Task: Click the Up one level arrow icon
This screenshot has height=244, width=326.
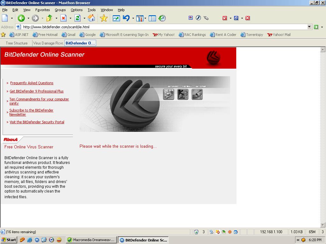Action: click(x=49, y=18)
